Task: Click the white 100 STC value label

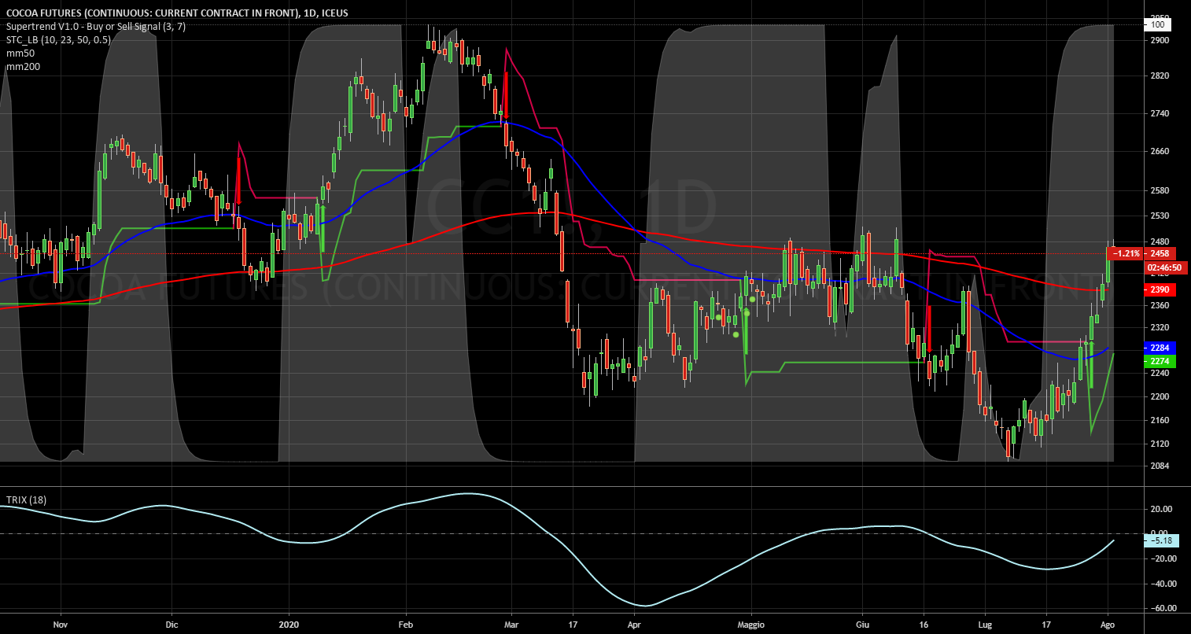Action: pos(1156,24)
